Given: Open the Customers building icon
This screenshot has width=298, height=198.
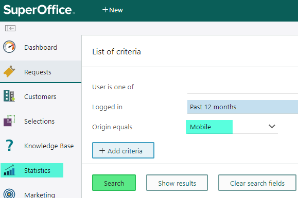Looking at the screenshot, I should pos(9,96).
